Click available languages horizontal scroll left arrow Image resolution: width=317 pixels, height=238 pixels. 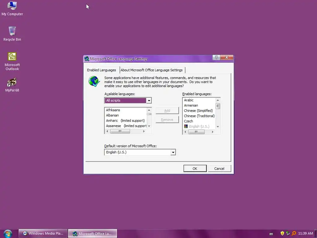click(107, 131)
